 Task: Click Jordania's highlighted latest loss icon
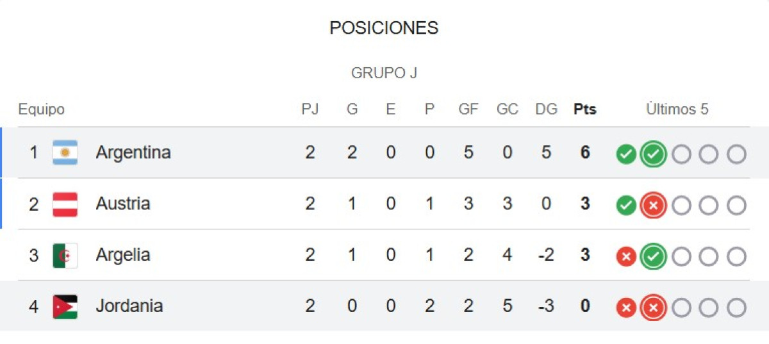pyautogui.click(x=653, y=308)
